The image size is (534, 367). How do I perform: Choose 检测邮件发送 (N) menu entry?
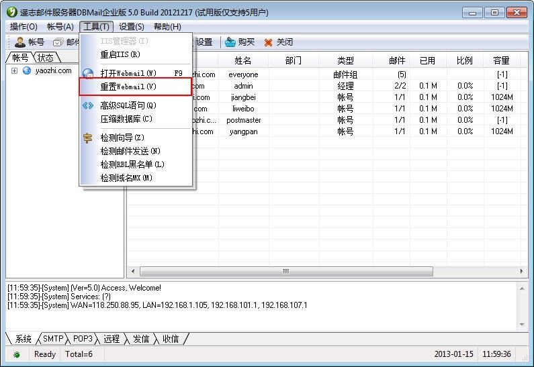coord(136,151)
